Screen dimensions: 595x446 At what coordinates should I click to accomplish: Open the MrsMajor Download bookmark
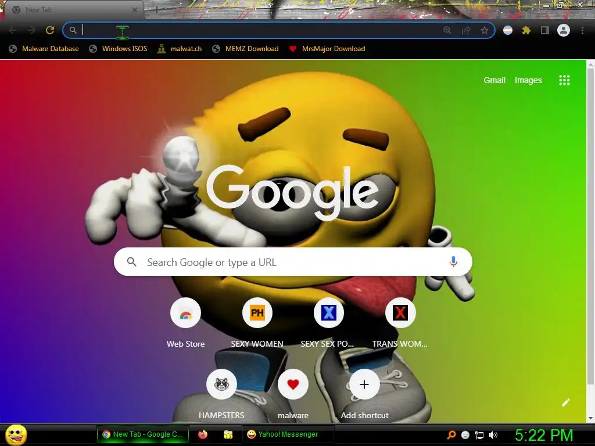(327, 49)
